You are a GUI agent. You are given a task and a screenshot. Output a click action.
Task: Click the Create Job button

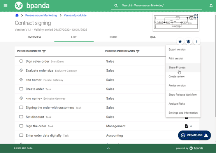194,135
